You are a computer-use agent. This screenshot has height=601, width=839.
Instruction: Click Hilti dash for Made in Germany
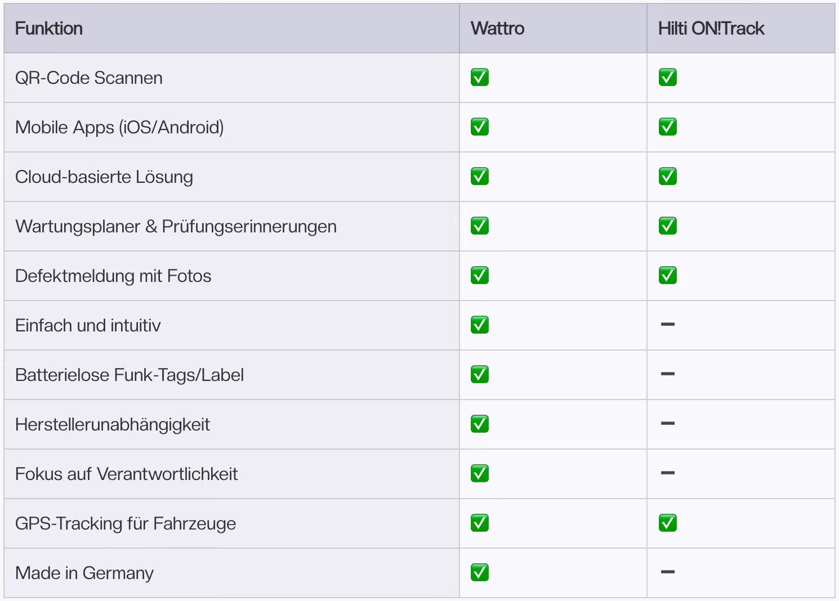[668, 572]
